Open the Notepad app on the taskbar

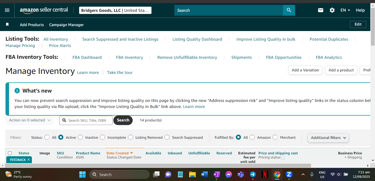click(180, 174)
